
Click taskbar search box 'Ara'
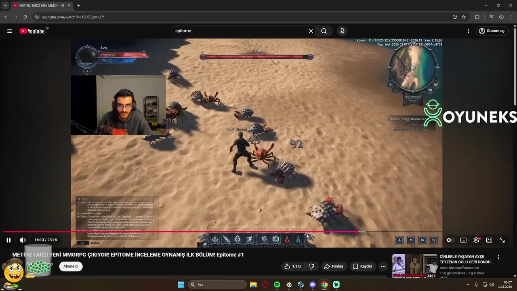tap(218, 285)
